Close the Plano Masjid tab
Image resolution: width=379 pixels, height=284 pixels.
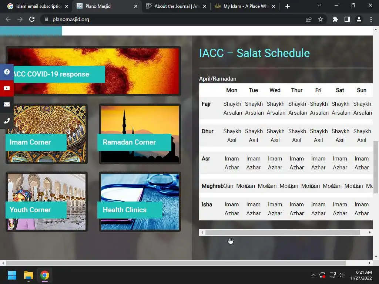[136, 6]
